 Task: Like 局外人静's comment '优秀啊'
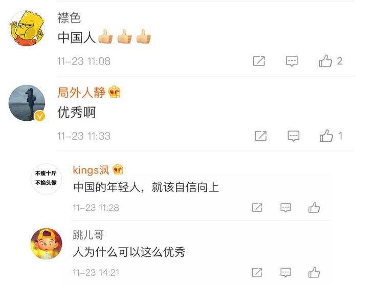(x=326, y=136)
